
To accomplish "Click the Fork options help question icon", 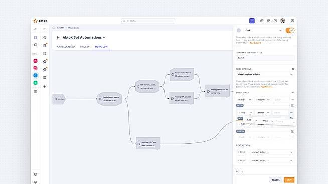I will pyautogui.click(x=293, y=69).
